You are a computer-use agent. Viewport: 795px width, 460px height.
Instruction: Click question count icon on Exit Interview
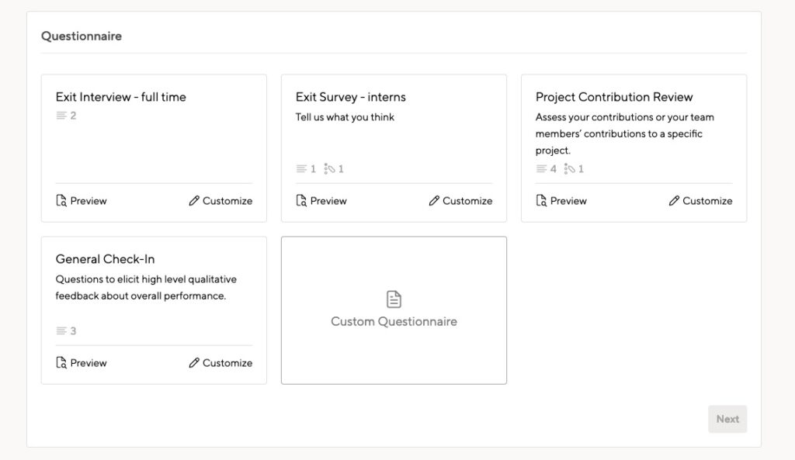tap(61, 116)
